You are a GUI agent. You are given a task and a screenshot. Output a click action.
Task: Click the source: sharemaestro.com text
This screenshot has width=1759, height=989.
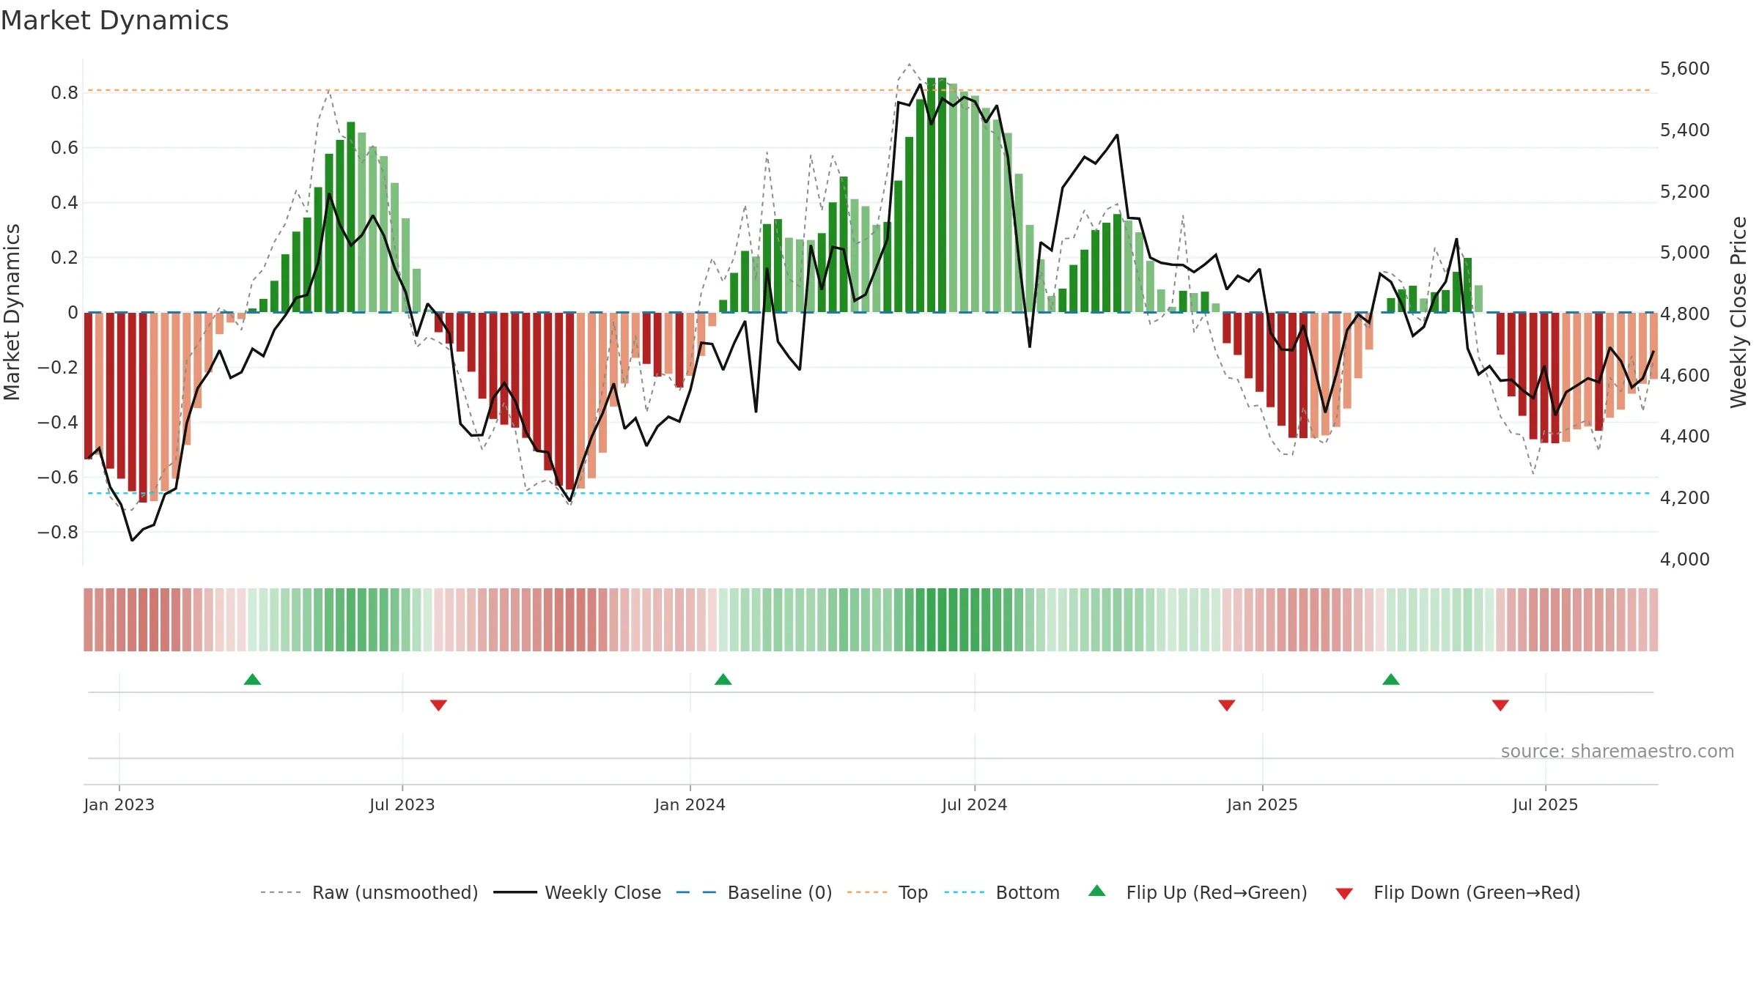[x=1618, y=751]
